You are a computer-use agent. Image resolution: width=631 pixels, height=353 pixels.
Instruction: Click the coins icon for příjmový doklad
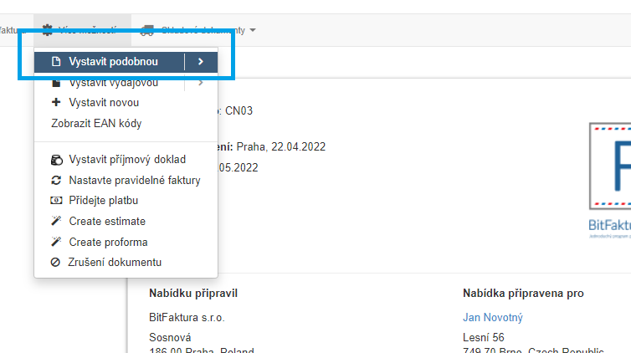coord(57,160)
